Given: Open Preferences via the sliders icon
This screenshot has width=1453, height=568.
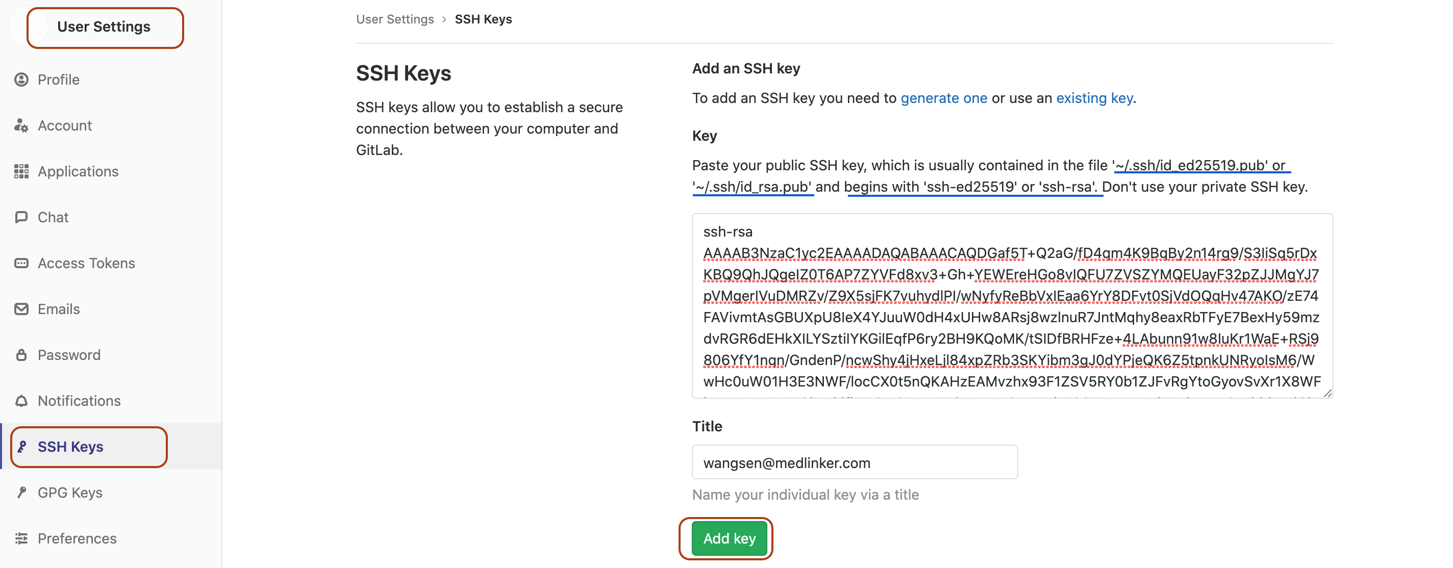Looking at the screenshot, I should 21,538.
